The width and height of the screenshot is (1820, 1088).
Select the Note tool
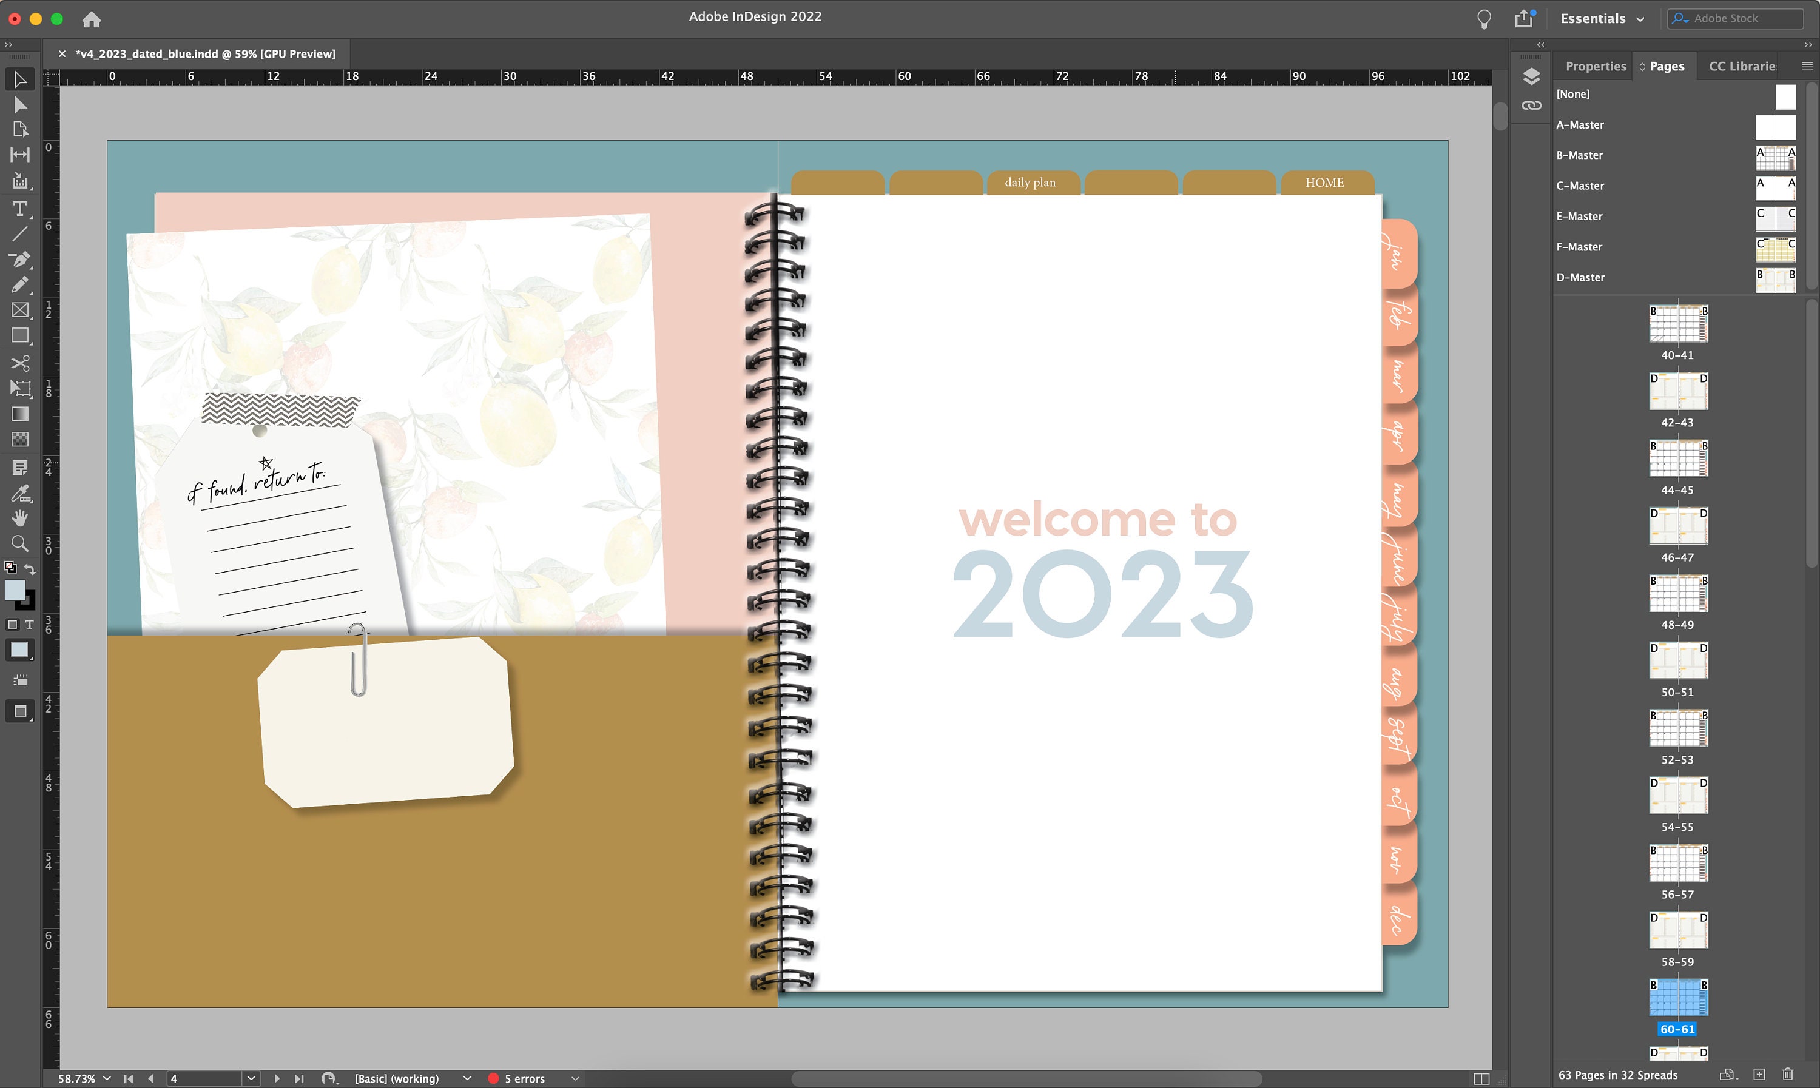pos(20,468)
